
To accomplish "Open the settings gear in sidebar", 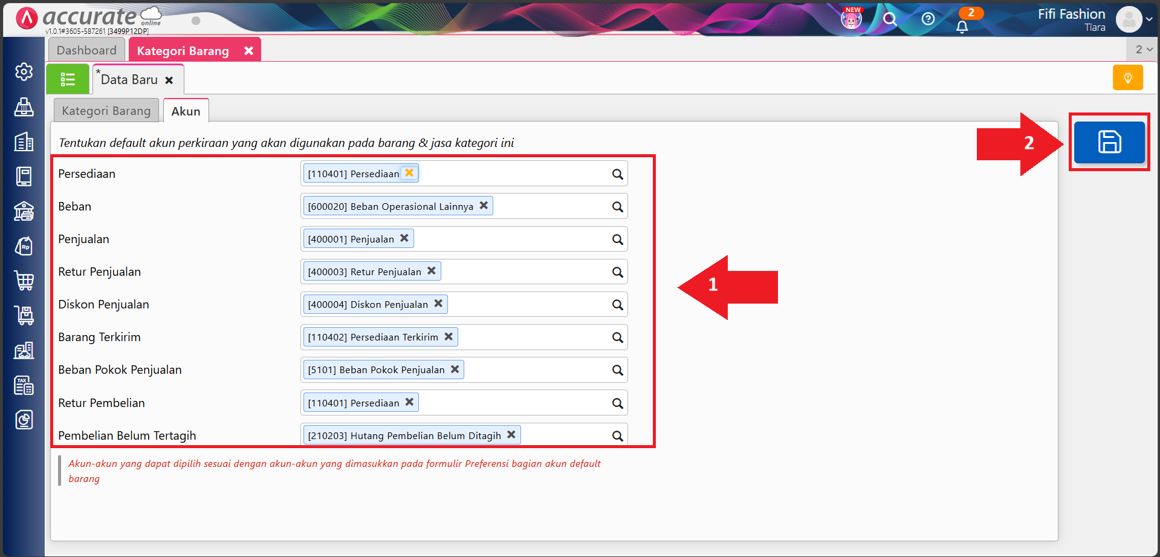I will pos(24,72).
